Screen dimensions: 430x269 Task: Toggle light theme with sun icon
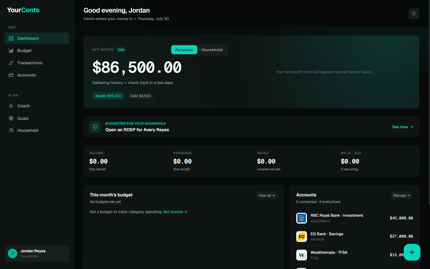point(414,13)
